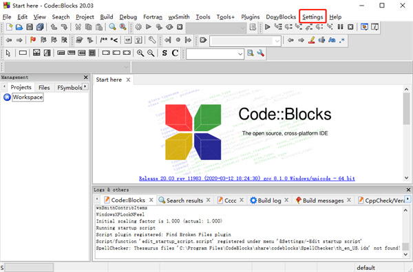Open the Settings menu
This screenshot has height=272, width=413.
(313, 16)
